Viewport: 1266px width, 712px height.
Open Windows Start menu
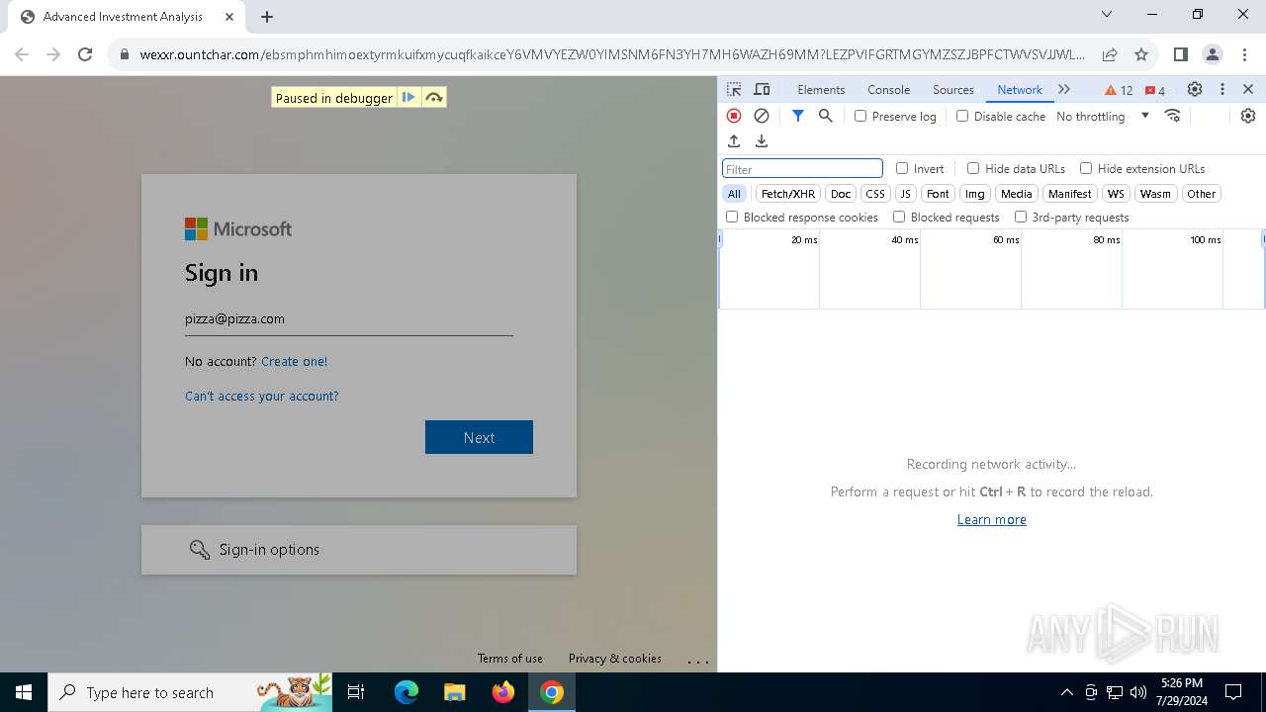coord(24,692)
